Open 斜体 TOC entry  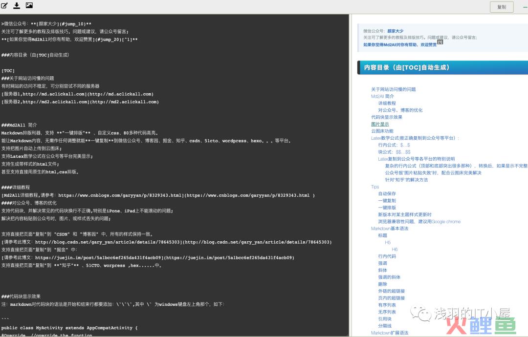pos(382,271)
